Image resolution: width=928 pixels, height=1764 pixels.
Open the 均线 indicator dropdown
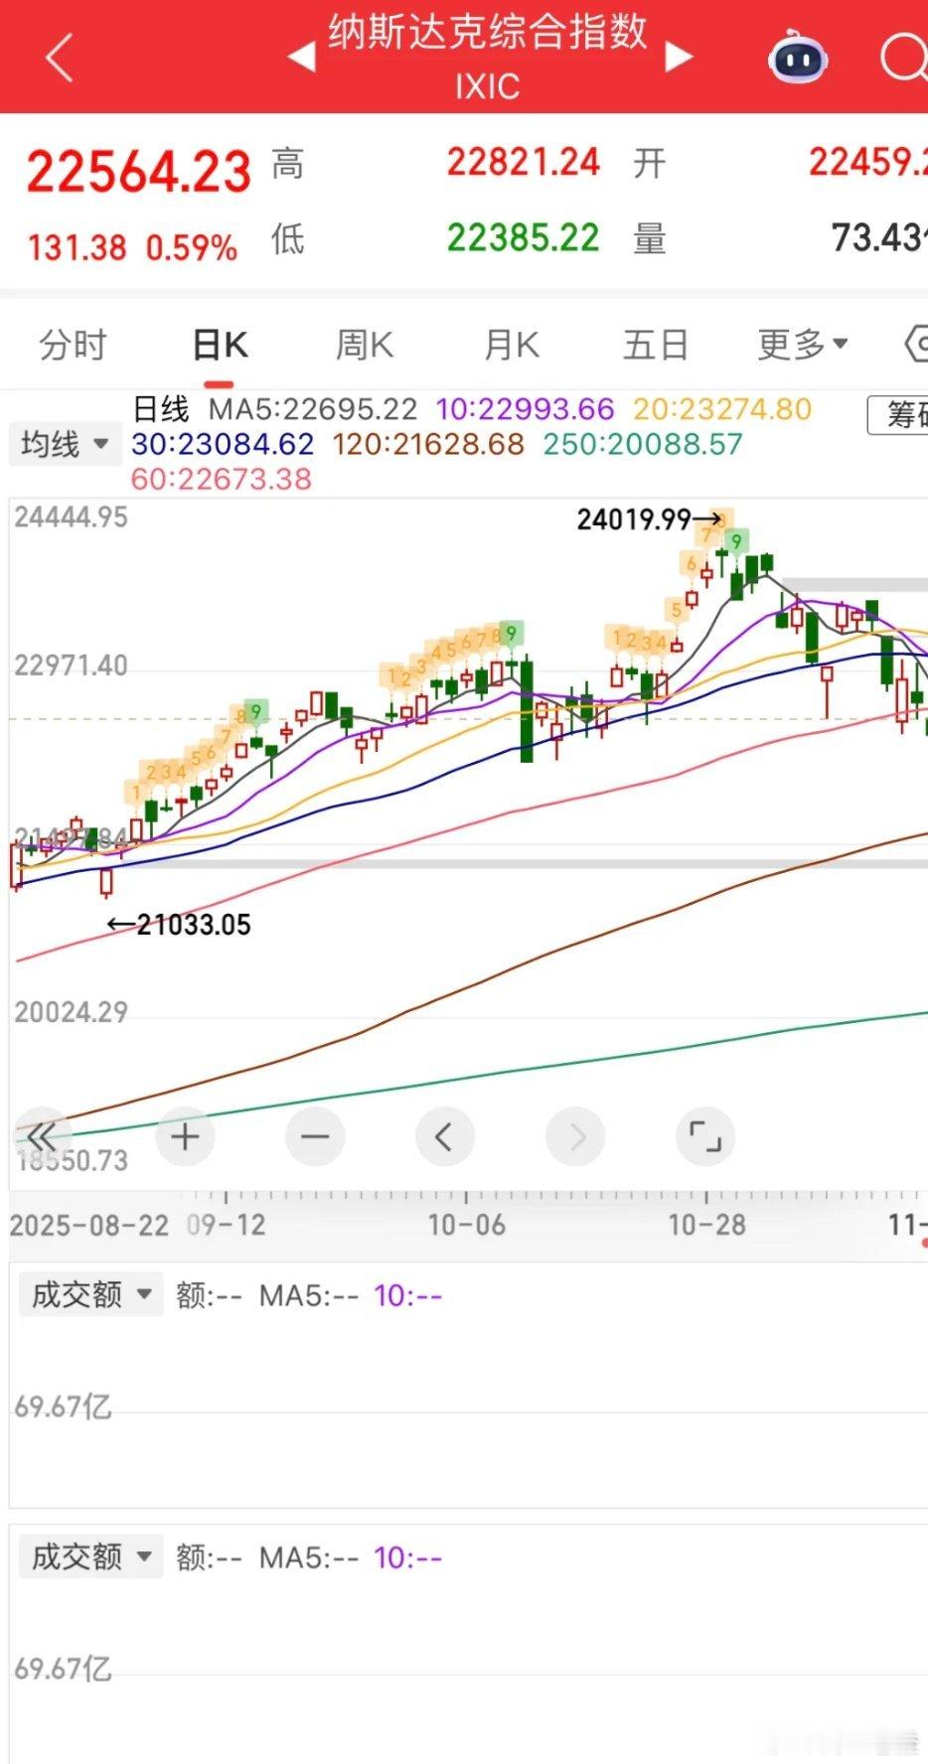[x=66, y=444]
